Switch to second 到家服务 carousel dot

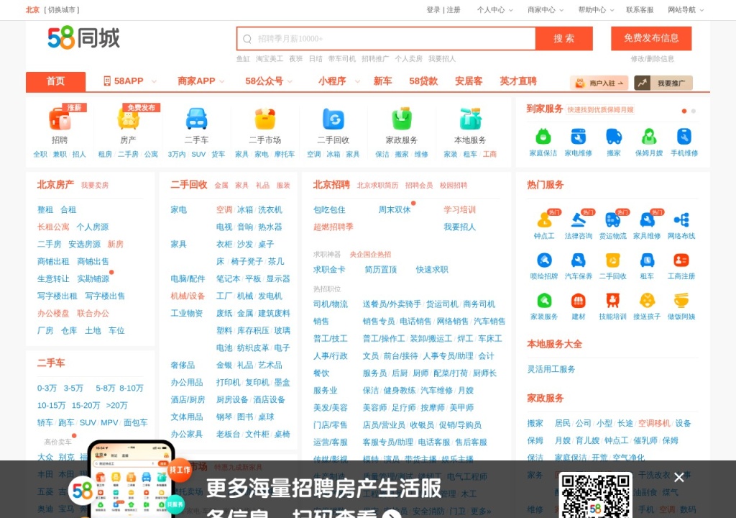pos(694,111)
